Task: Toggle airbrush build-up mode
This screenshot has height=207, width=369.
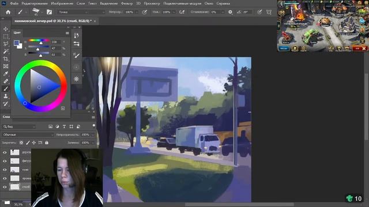Action: [x=182, y=12]
